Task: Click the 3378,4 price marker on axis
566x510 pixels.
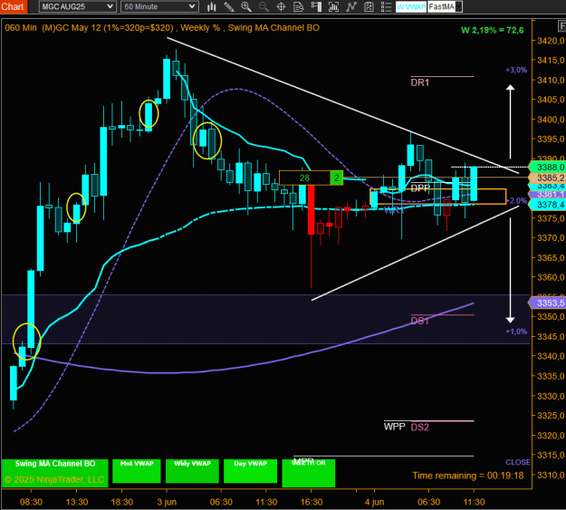Action: (547, 205)
